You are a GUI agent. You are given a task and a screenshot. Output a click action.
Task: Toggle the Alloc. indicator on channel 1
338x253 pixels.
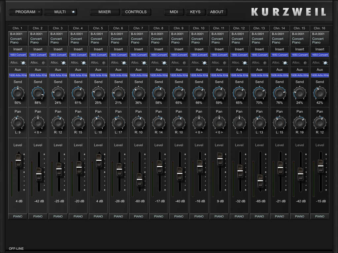(x=23, y=63)
